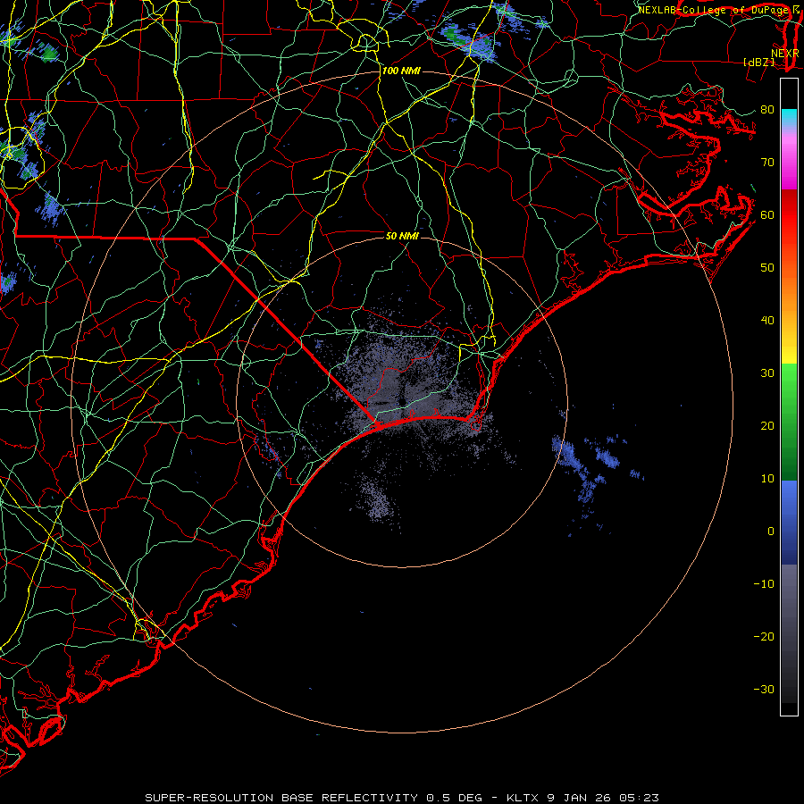804x804 pixels.
Task: Click the '100 NMI' range ring label
Action: click(401, 71)
